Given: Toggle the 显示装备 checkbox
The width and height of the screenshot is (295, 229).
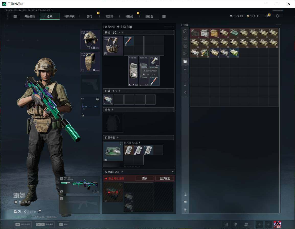Looking at the screenshot, I should point(16,202).
